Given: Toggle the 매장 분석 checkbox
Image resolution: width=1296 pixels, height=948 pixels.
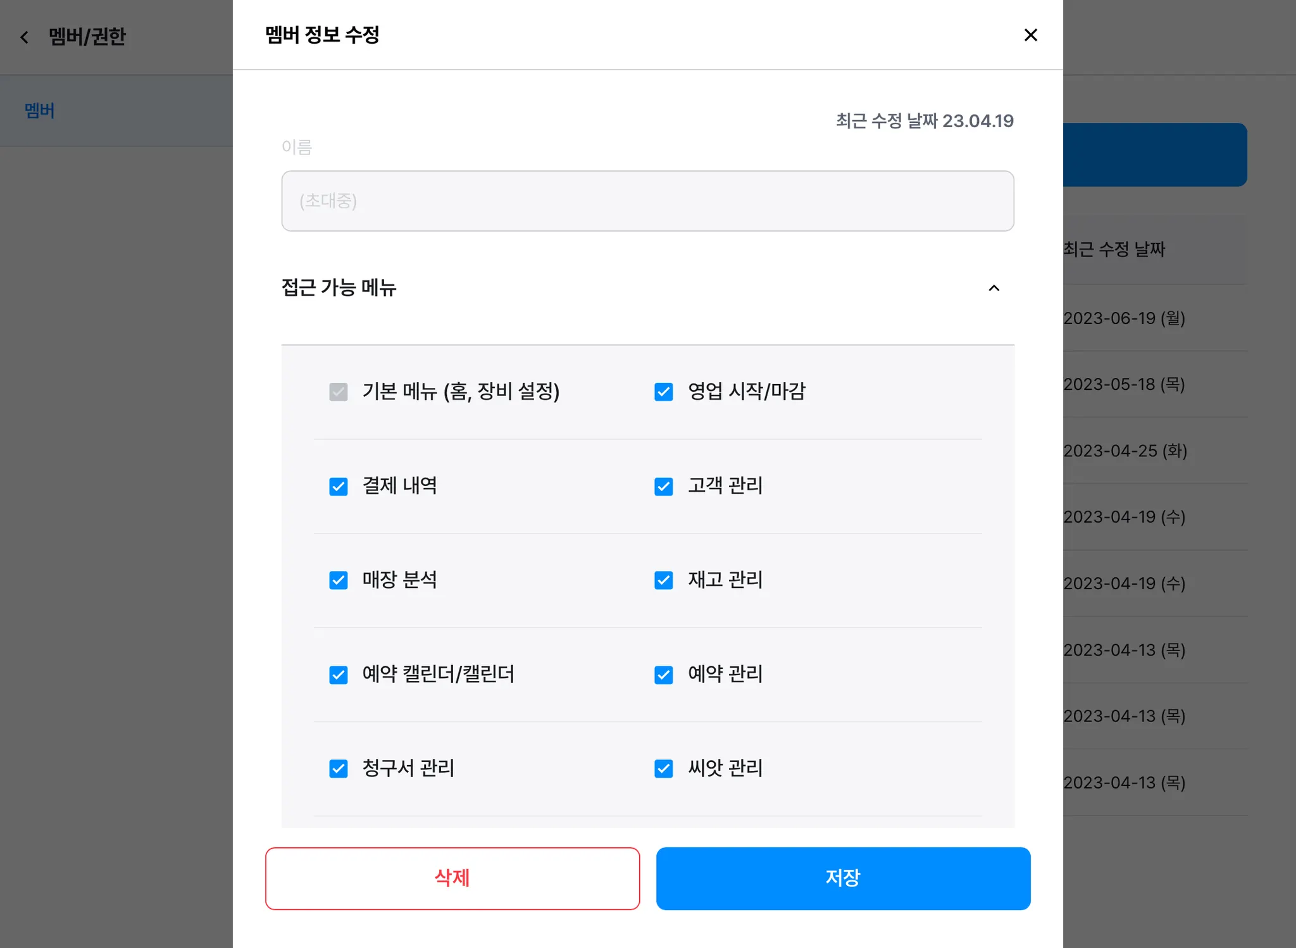Looking at the screenshot, I should [339, 580].
